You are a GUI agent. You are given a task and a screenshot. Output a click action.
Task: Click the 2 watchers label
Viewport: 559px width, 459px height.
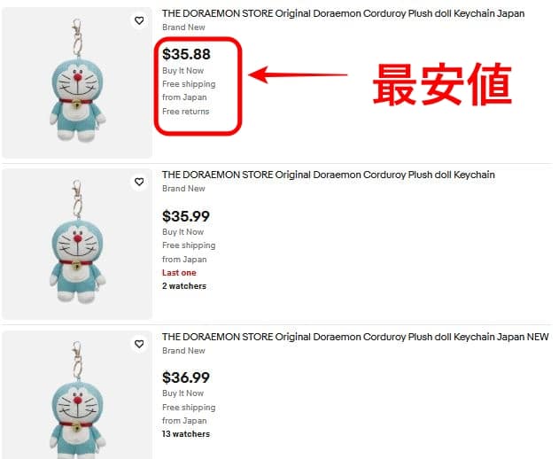[x=184, y=286]
